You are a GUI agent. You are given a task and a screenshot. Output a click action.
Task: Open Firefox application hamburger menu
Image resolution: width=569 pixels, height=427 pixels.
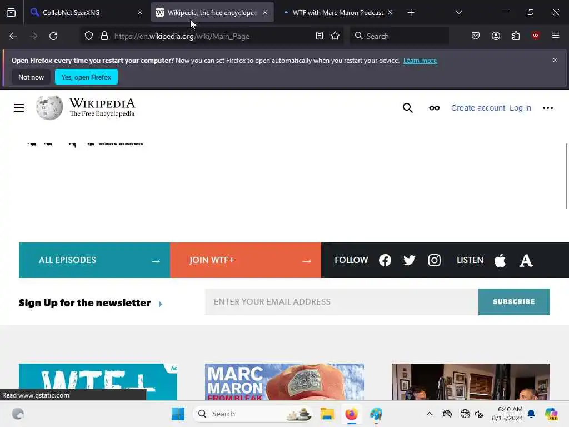[556, 36]
